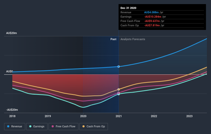Click the blue Revenue data point at 2021

[x=118, y=66]
